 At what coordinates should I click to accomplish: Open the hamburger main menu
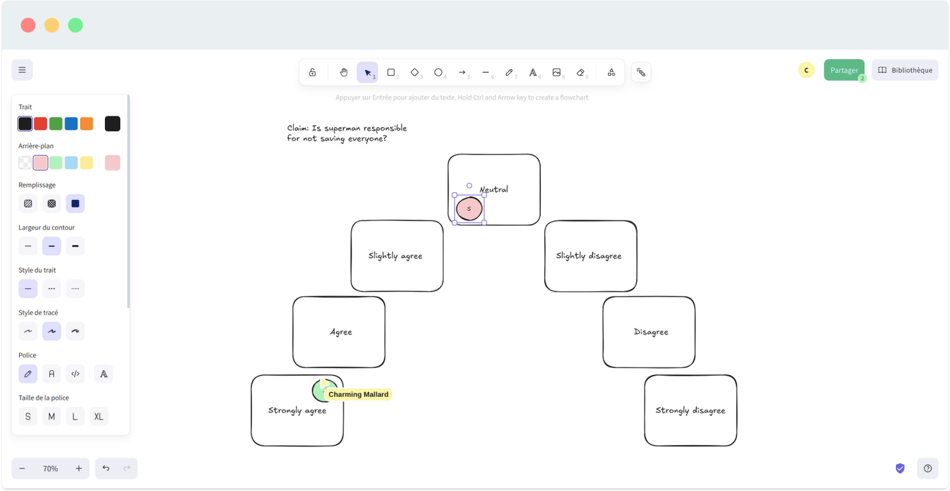22,70
